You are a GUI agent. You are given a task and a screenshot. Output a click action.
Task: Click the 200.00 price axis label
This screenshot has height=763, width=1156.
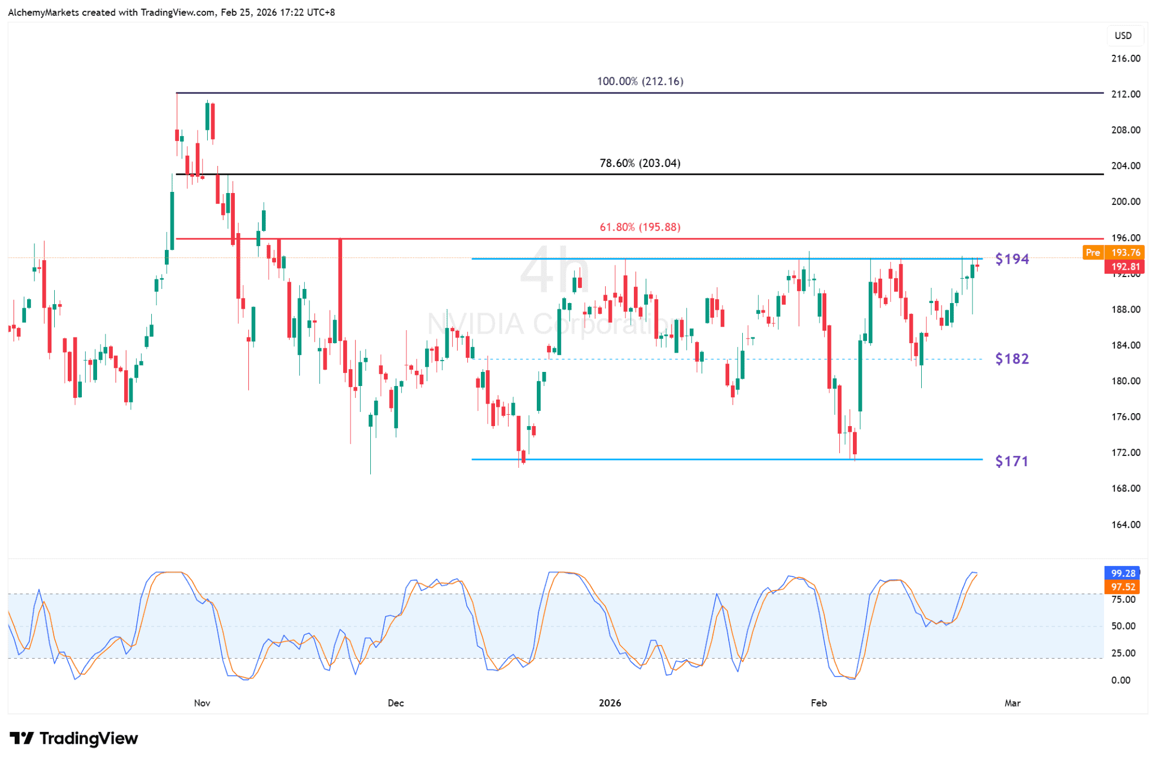coord(1126,202)
